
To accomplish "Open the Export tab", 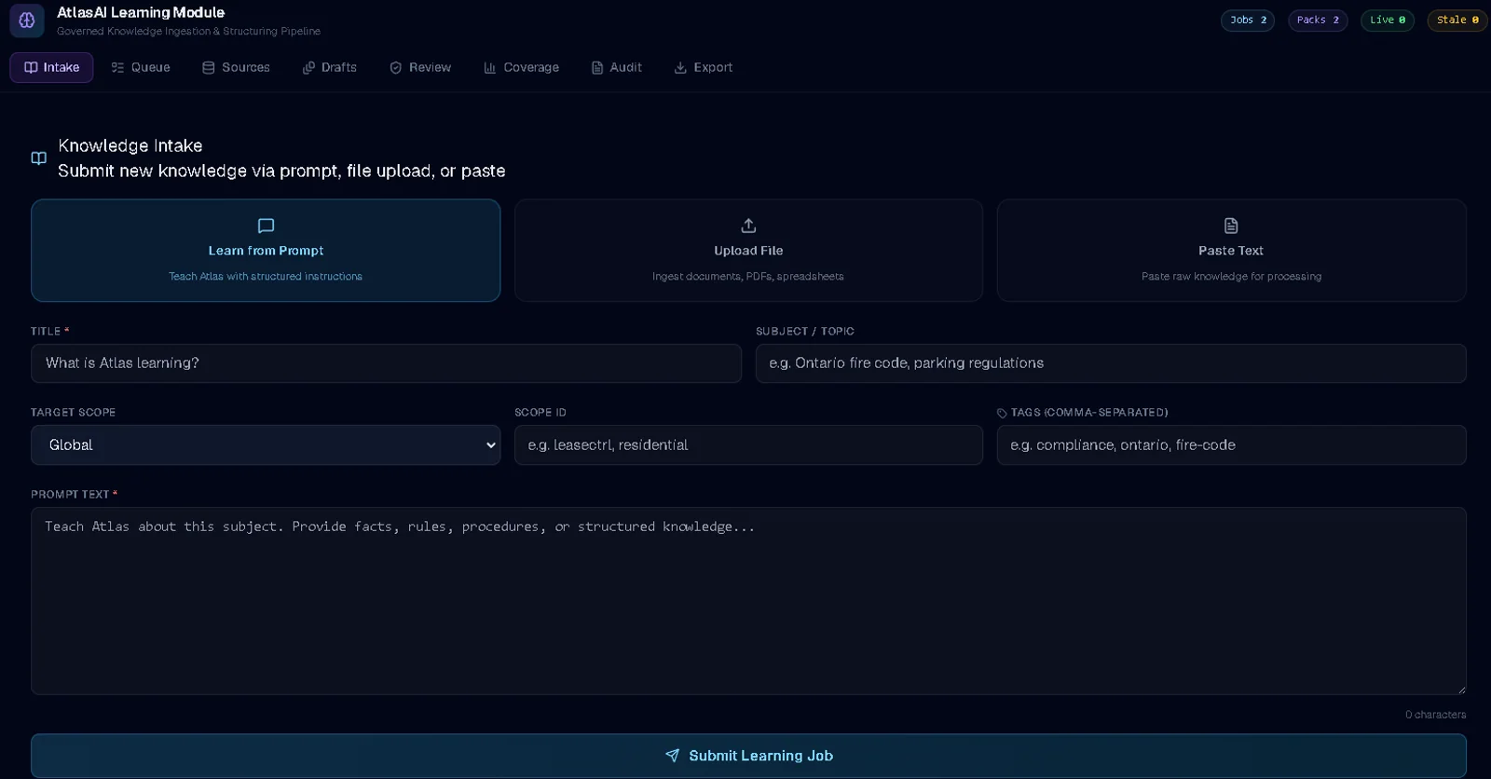I will tap(704, 67).
